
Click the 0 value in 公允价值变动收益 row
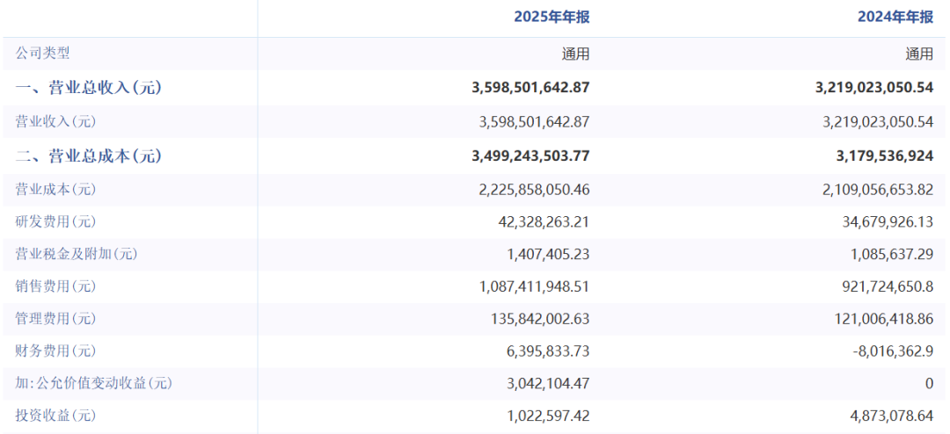pyautogui.click(x=930, y=384)
